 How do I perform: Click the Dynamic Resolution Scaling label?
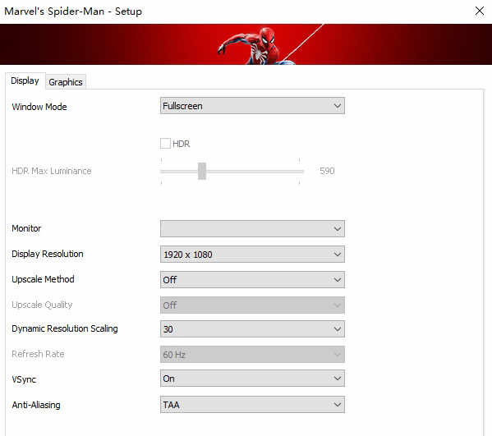(x=65, y=328)
